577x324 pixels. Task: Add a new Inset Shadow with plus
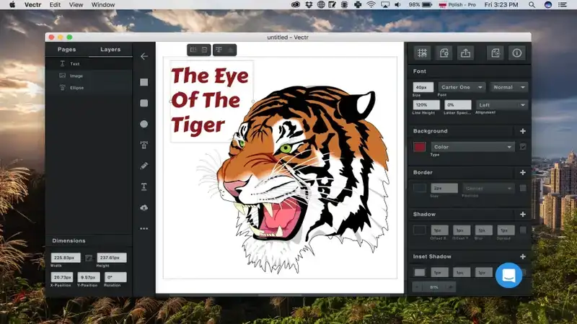pyautogui.click(x=522, y=256)
